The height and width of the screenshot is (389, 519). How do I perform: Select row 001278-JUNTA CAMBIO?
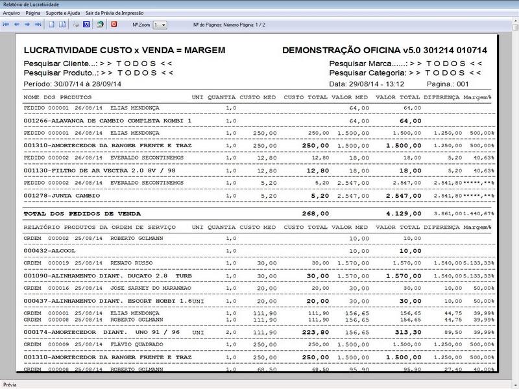(259, 196)
